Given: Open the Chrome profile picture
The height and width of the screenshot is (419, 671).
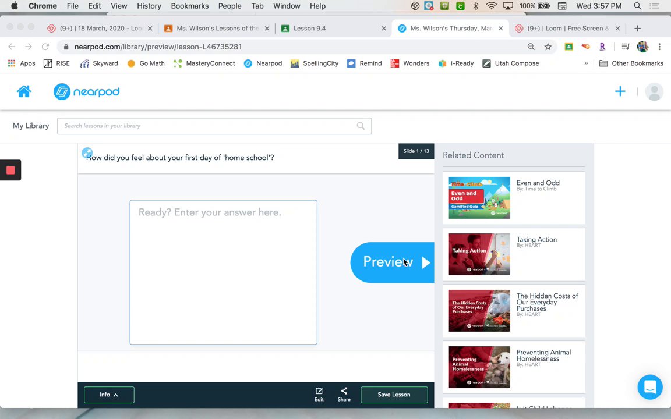Looking at the screenshot, I should point(643,47).
